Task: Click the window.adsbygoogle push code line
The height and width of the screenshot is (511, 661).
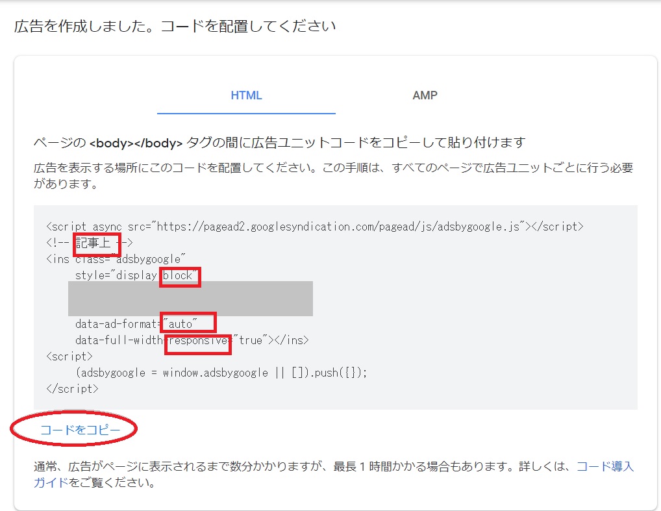Action: [221, 373]
